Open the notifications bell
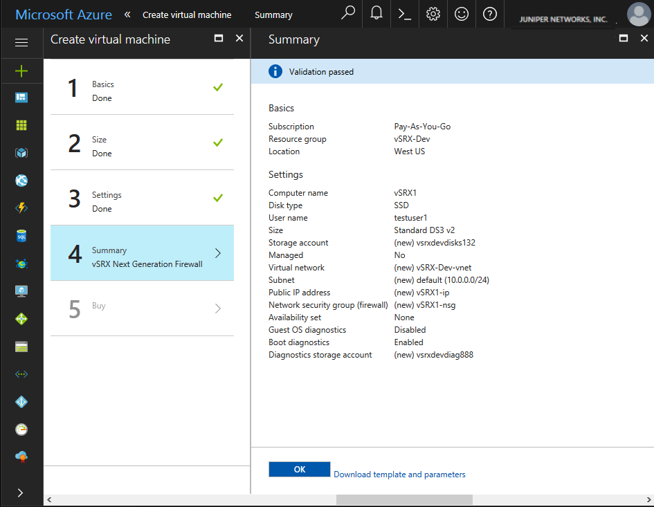This screenshot has height=507, width=654. click(x=376, y=14)
